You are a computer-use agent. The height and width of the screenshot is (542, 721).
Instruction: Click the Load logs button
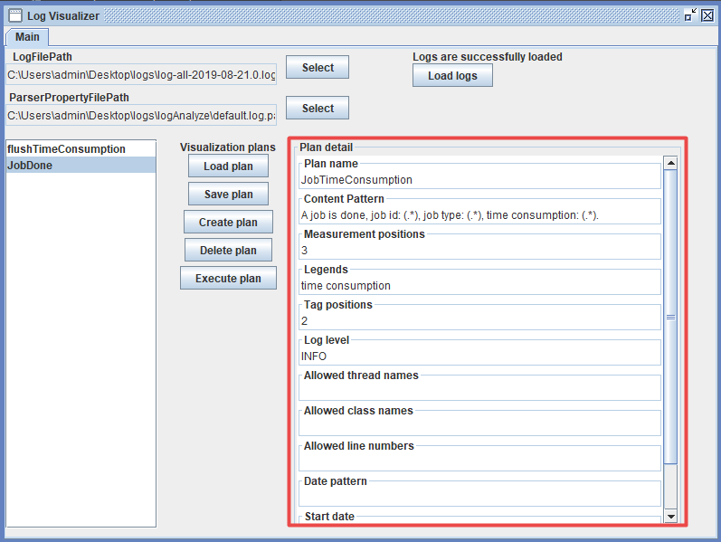[452, 76]
